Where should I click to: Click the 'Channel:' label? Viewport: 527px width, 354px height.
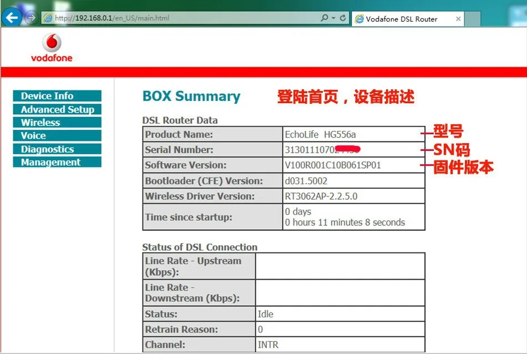[165, 345]
